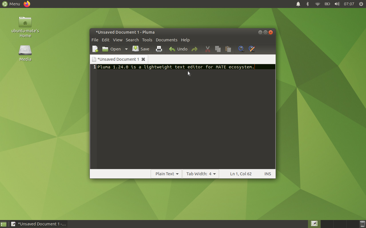Open the Help menu
Viewport: 366px width, 228px height.
point(185,40)
